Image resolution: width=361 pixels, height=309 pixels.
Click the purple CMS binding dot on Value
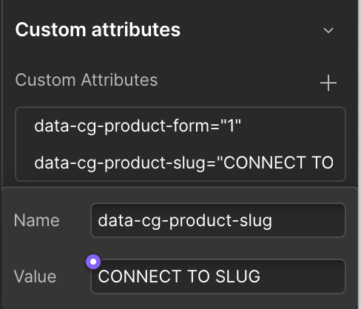[x=93, y=262]
